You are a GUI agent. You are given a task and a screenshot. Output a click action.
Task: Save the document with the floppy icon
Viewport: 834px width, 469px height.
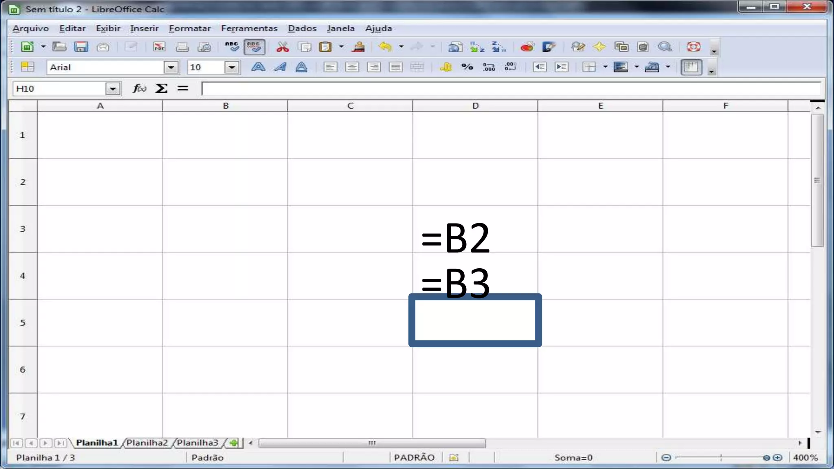81,47
